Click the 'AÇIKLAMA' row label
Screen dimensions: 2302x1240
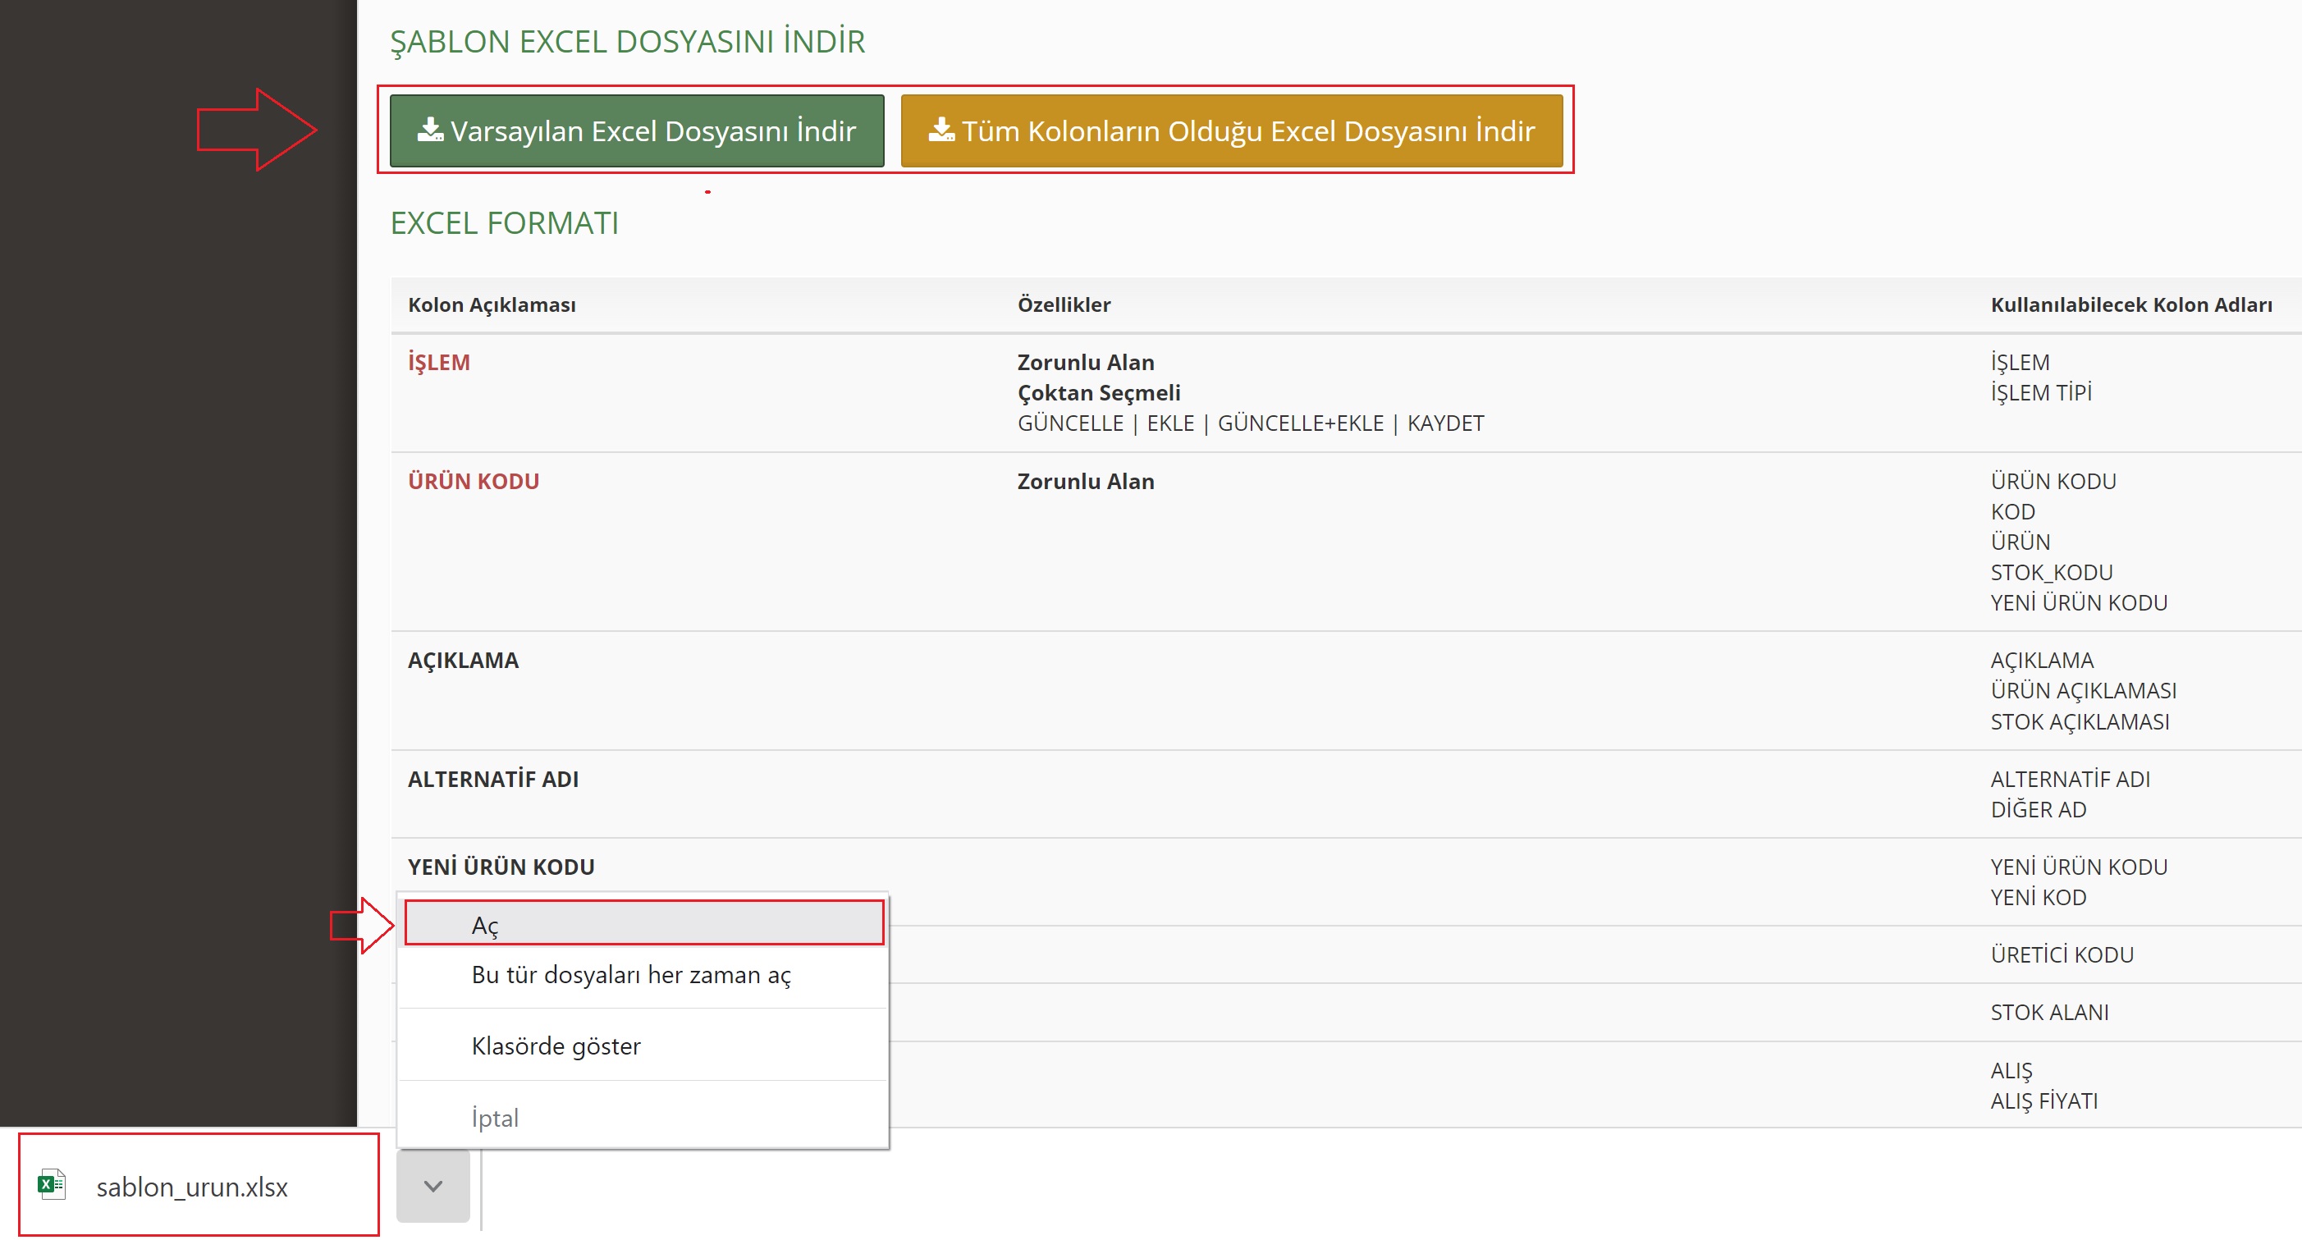[x=463, y=660]
